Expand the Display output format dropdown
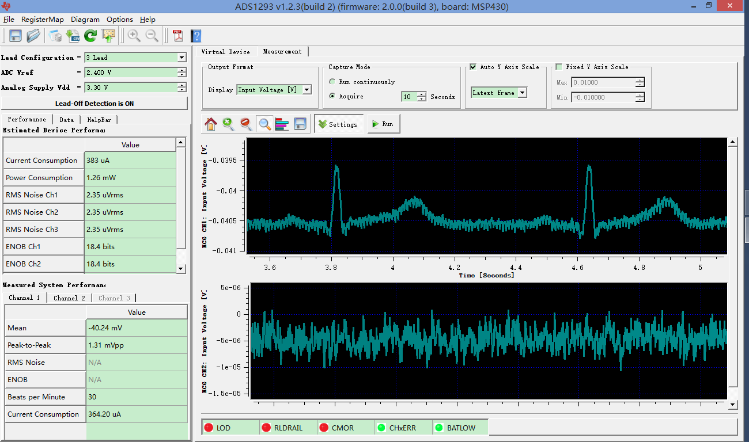The width and height of the screenshot is (749, 442). (307, 90)
